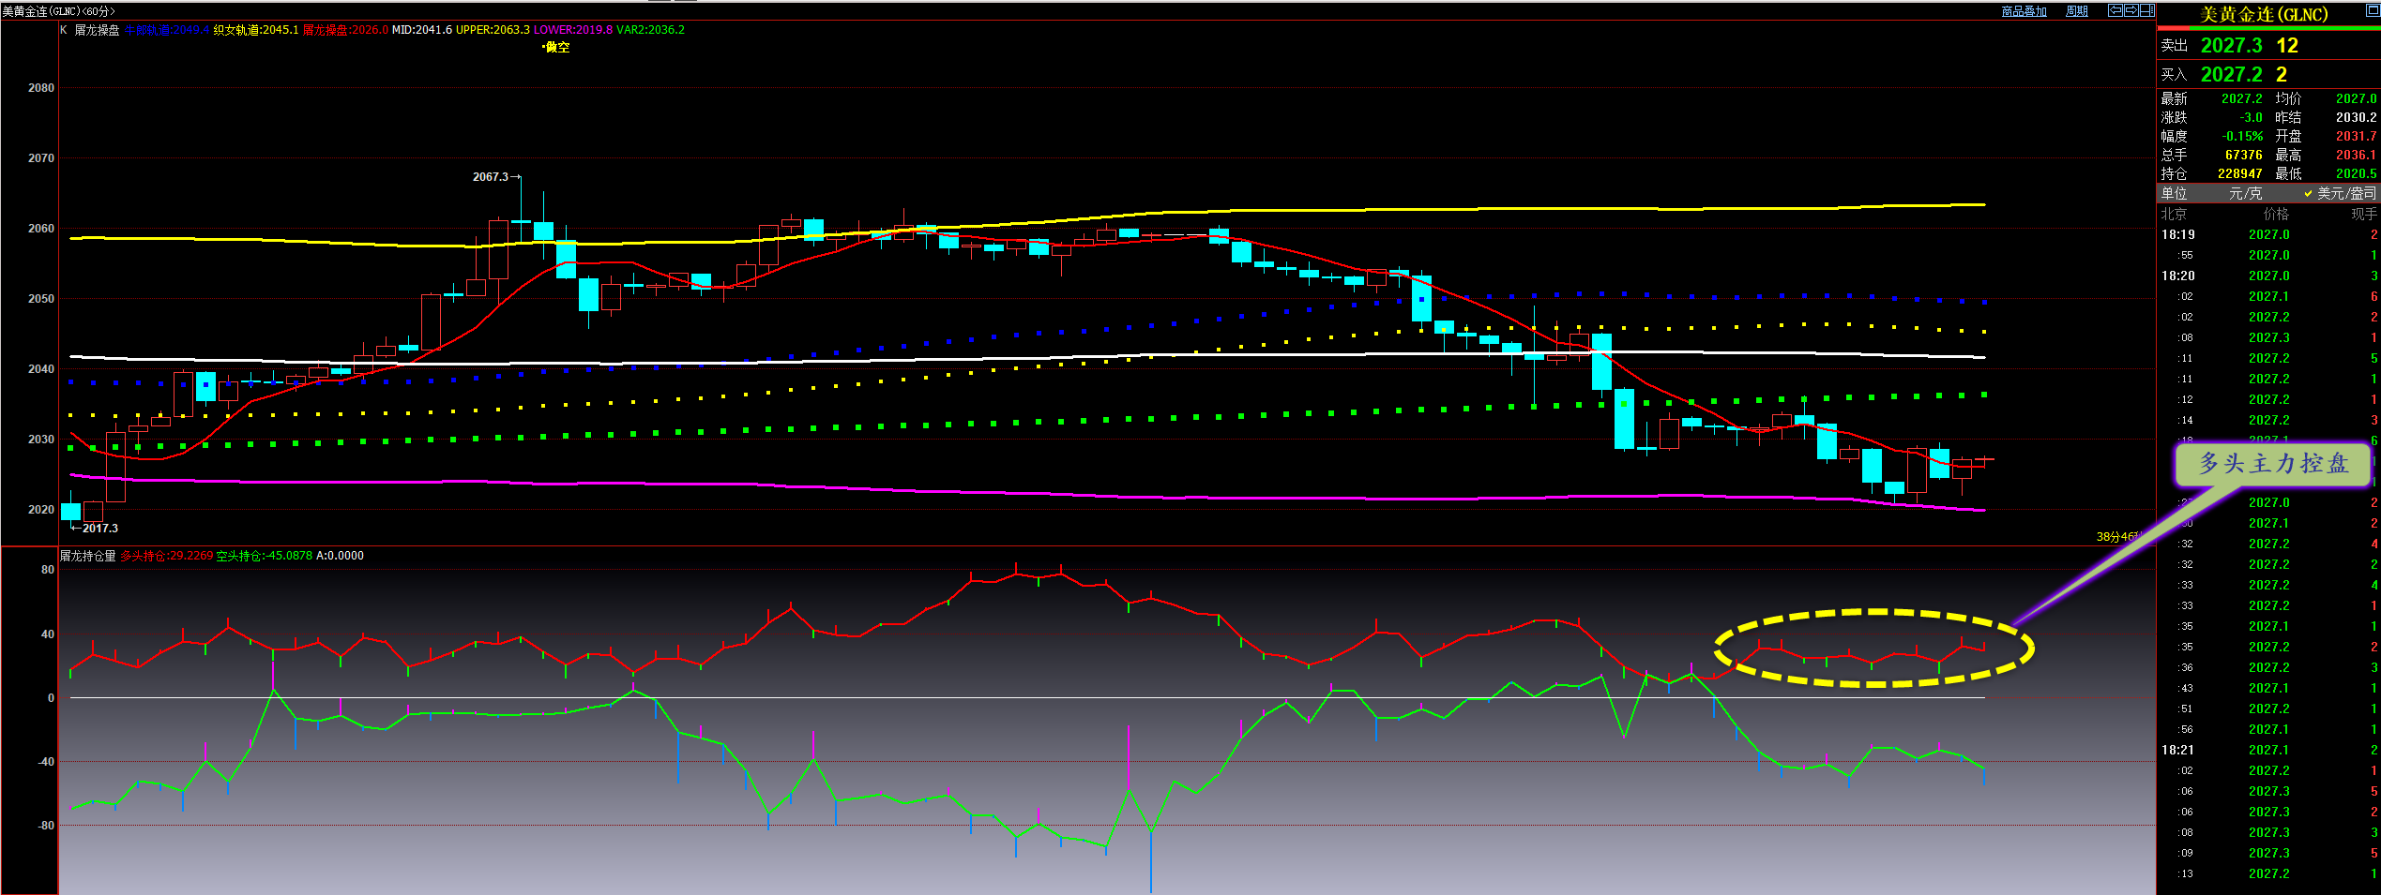The image size is (2381, 895).
Task: Select the LOWER:2019.8 legend entry
Action: 573,30
